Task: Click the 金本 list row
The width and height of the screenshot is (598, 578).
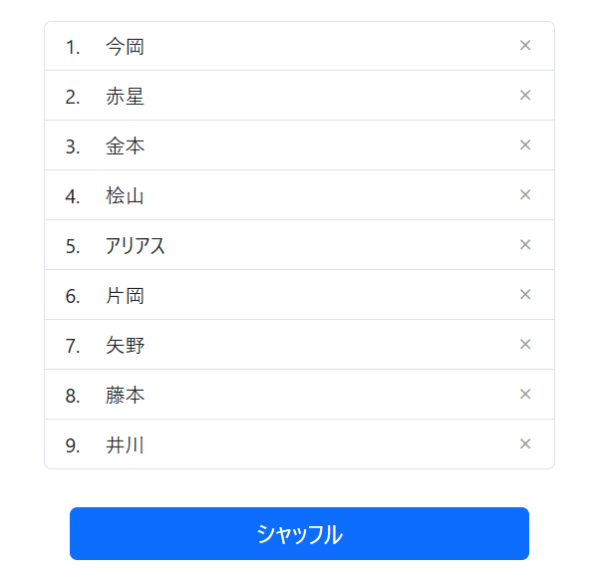Action: 299,145
